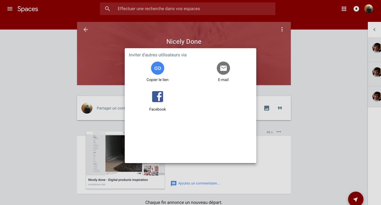This screenshot has width=381, height=205.
Task: Go back with the arrow in Nicely Done header
Action: [x=86, y=29]
